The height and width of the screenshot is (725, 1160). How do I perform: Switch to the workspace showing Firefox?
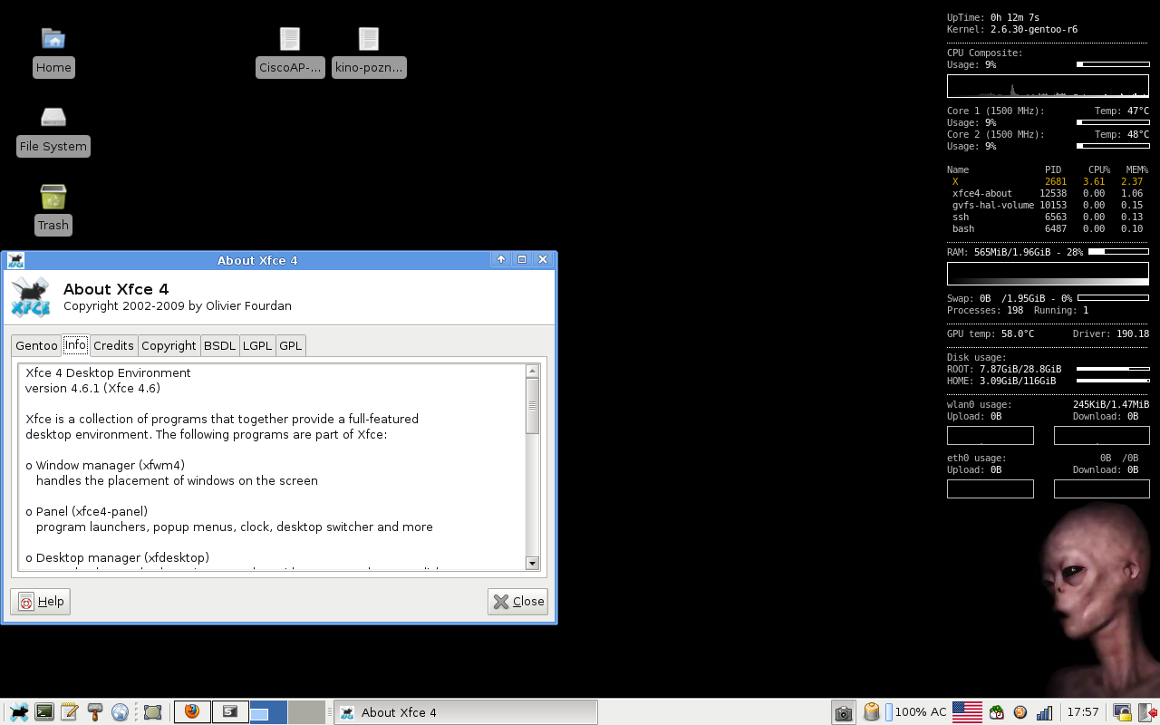[x=192, y=712]
